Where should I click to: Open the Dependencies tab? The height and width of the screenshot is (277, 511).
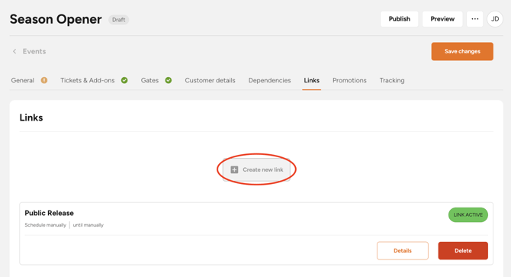pyautogui.click(x=269, y=80)
